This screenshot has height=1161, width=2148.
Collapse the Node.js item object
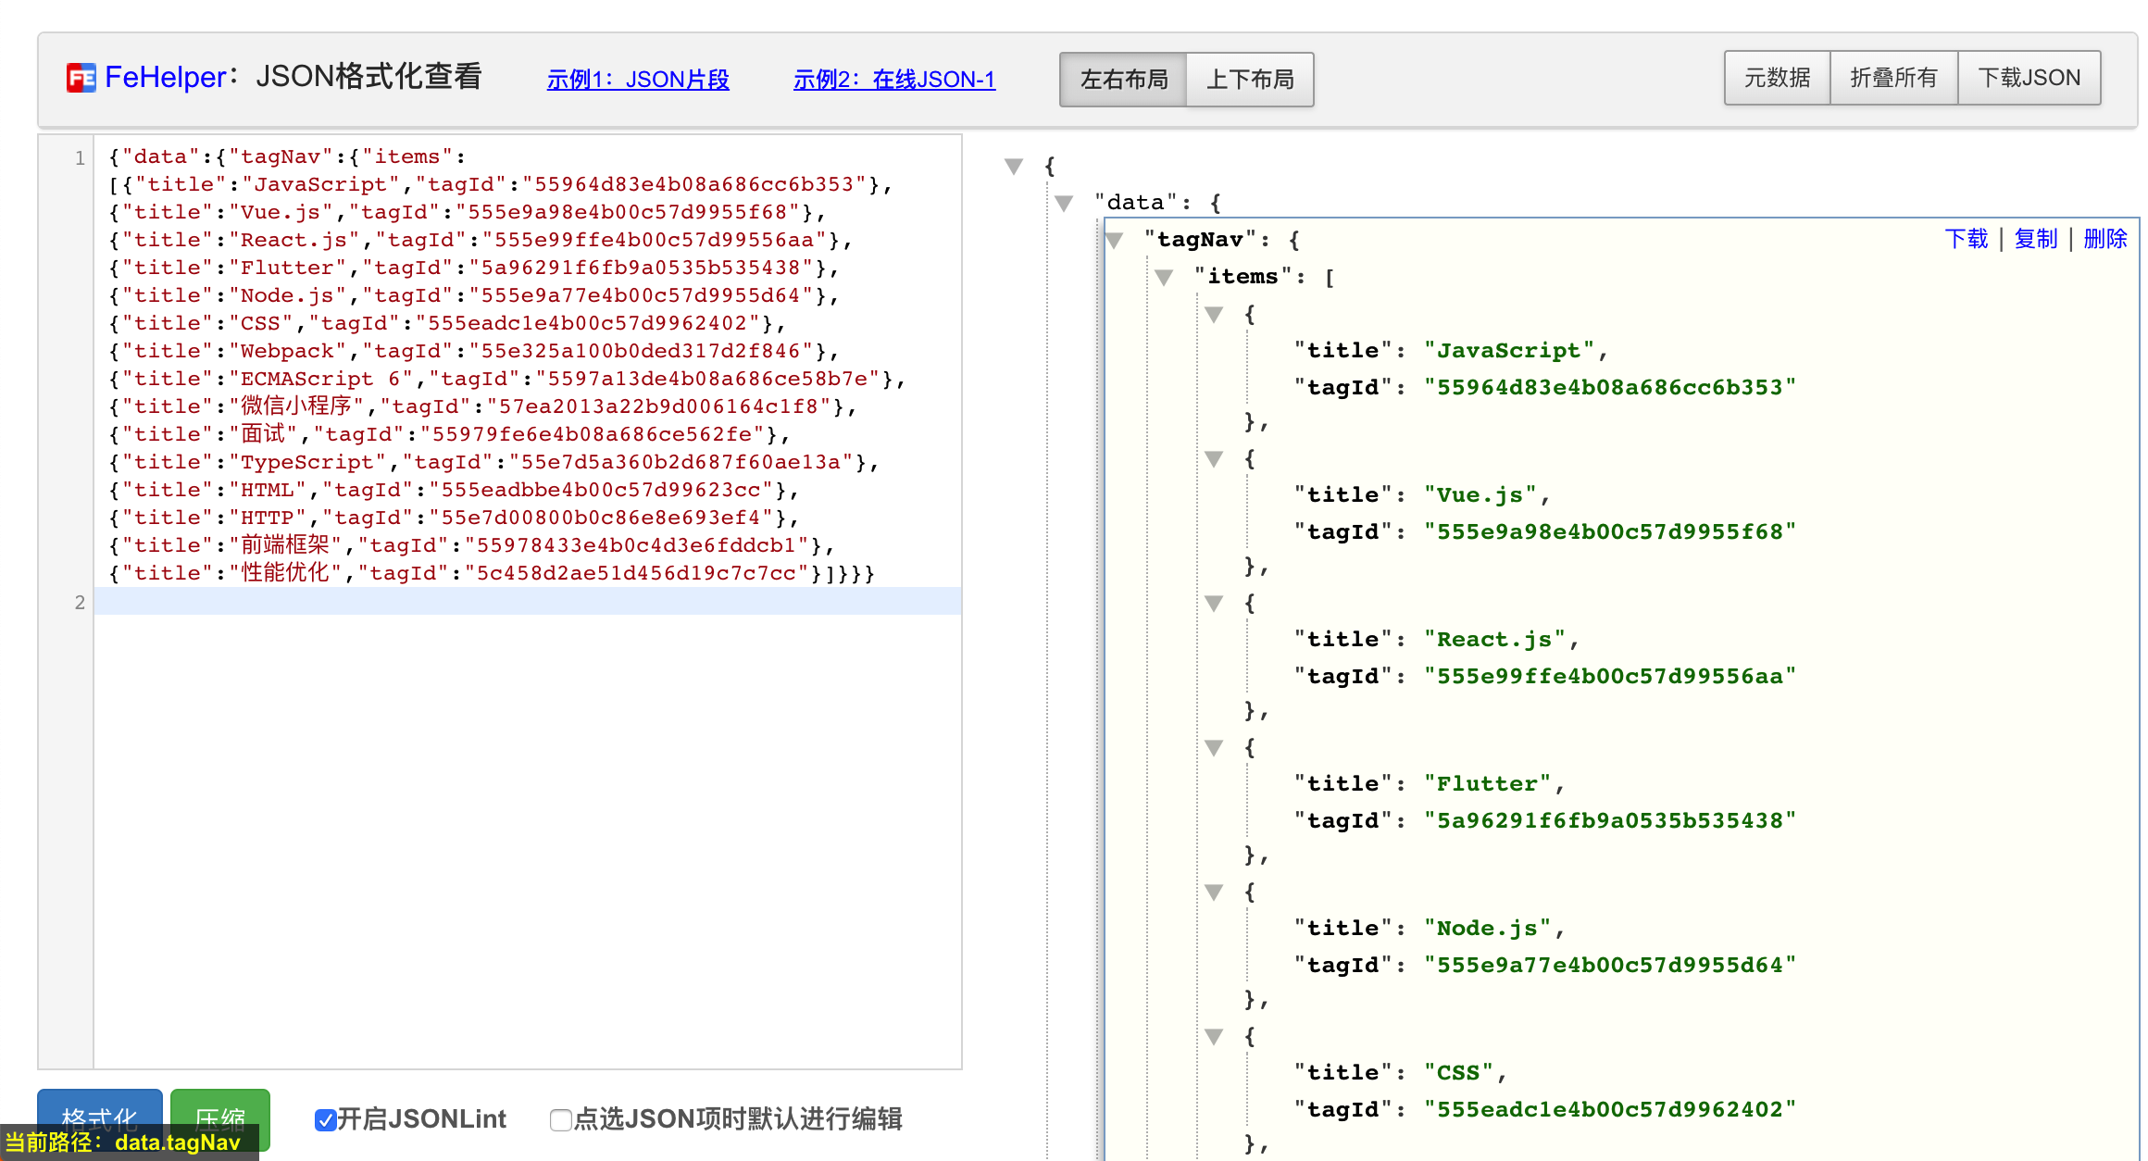[1214, 893]
